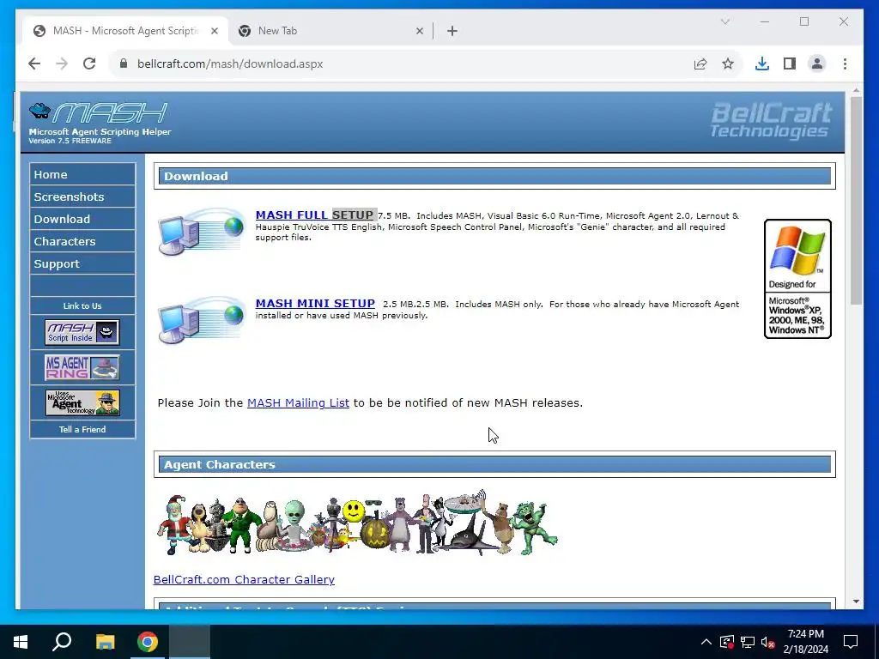Image resolution: width=879 pixels, height=659 pixels.
Task: Click the Version 7.5 FREEWARE text
Action: click(x=70, y=141)
